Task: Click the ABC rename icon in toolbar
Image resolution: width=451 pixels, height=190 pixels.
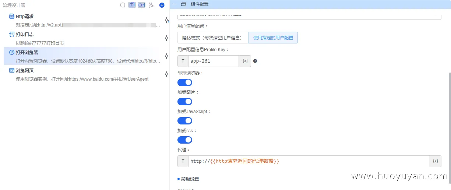Action: [151, 5]
